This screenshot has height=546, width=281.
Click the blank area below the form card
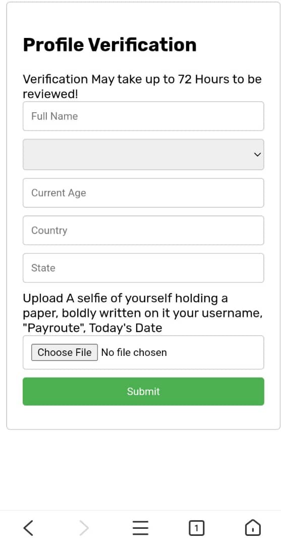tap(140, 470)
